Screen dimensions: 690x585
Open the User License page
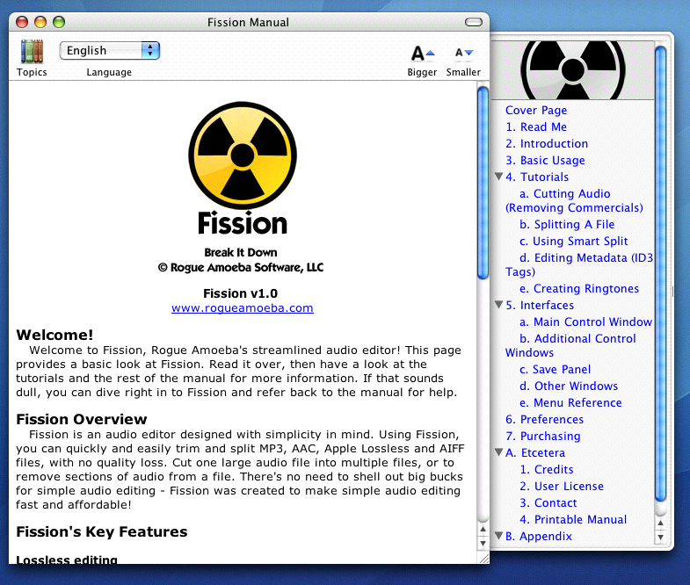562,486
